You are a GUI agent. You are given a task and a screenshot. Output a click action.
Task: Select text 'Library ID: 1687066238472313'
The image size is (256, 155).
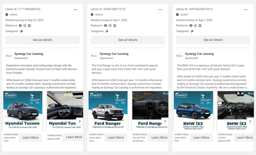tap(194, 9)
